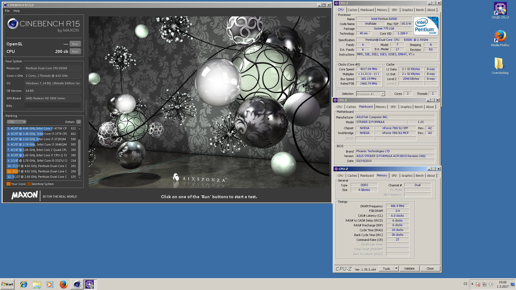Open the Tools dropdown arrow
The height and width of the screenshot is (290, 516).
point(396,269)
